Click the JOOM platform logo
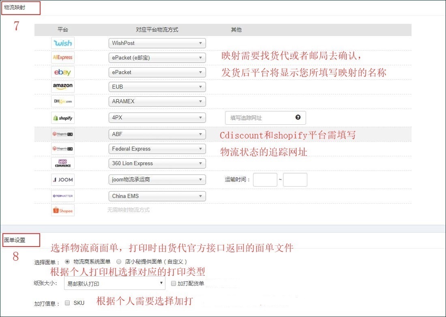Viewport: 446px width, 317px height. click(63, 179)
